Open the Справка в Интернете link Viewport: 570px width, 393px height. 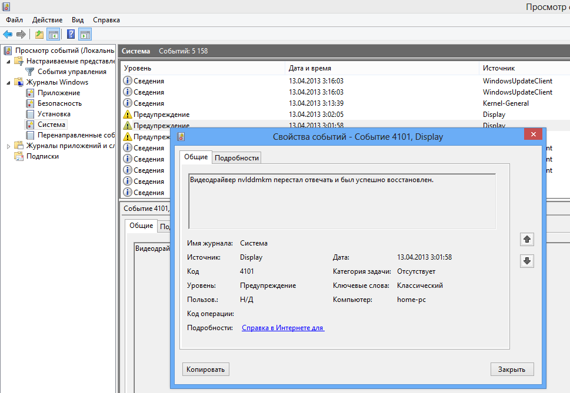coord(283,328)
